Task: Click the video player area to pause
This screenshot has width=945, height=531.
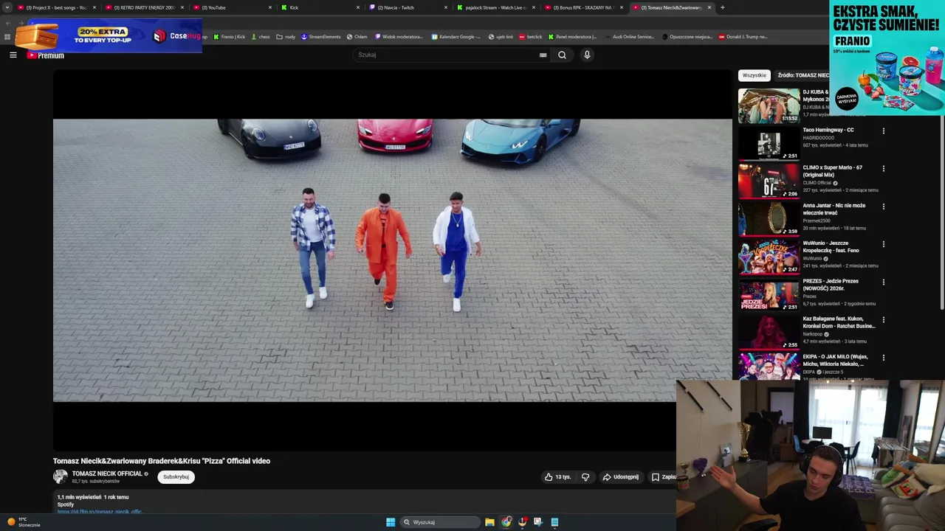Action: tap(392, 260)
